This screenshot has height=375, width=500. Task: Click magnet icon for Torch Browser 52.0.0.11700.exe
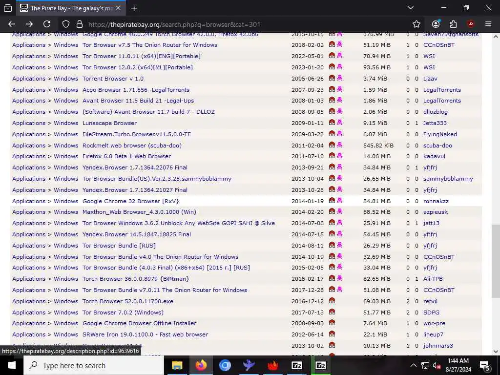point(332,301)
